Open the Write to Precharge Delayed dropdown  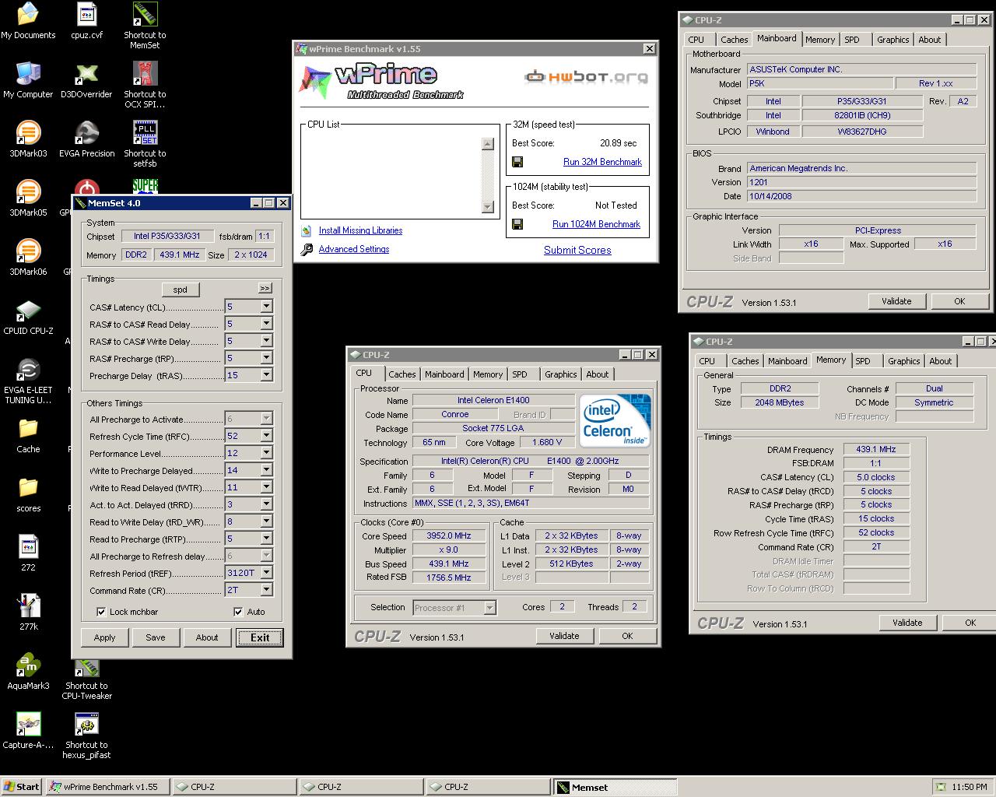click(266, 470)
